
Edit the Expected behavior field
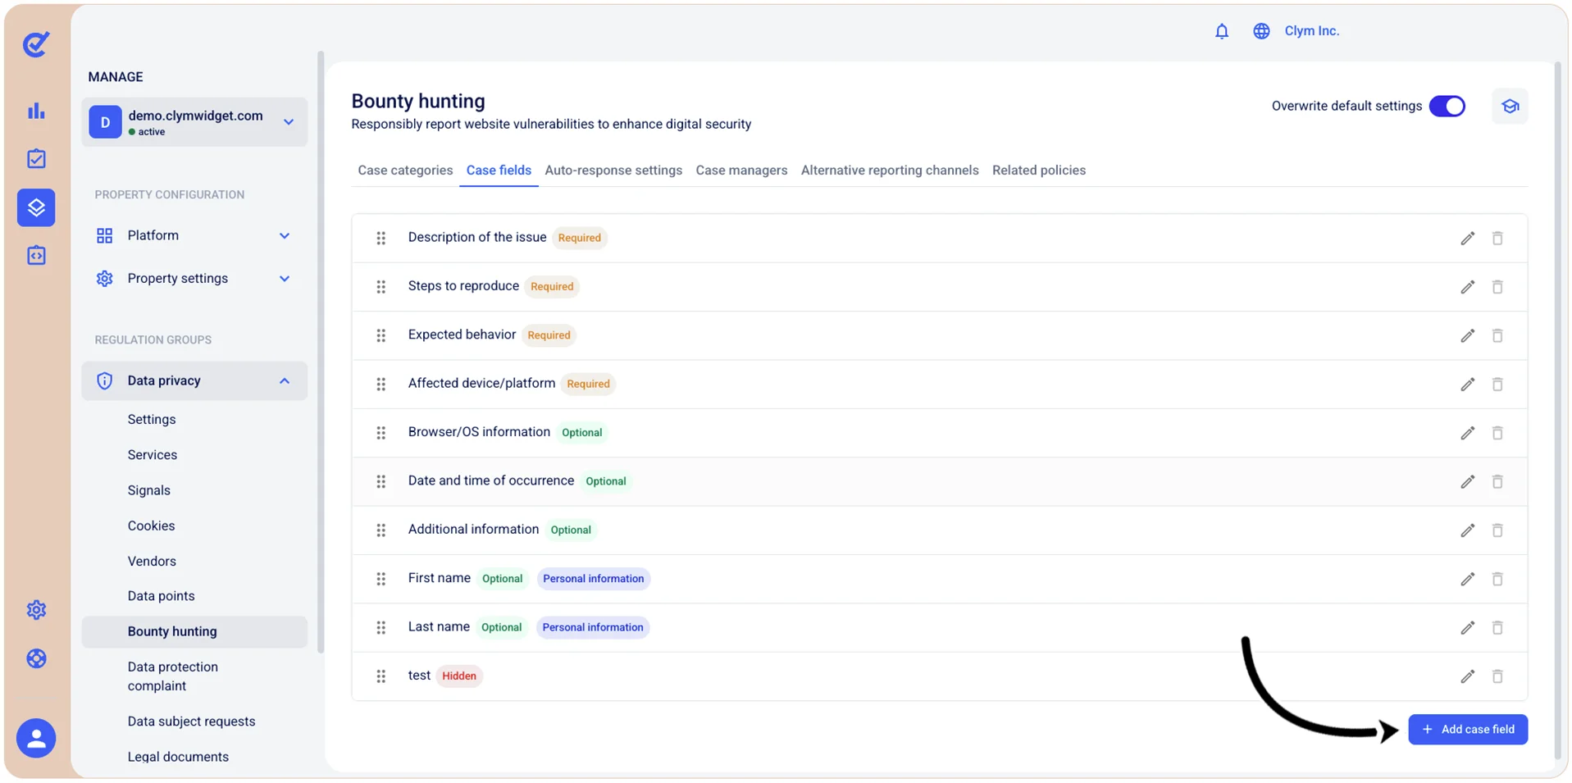point(1468,335)
